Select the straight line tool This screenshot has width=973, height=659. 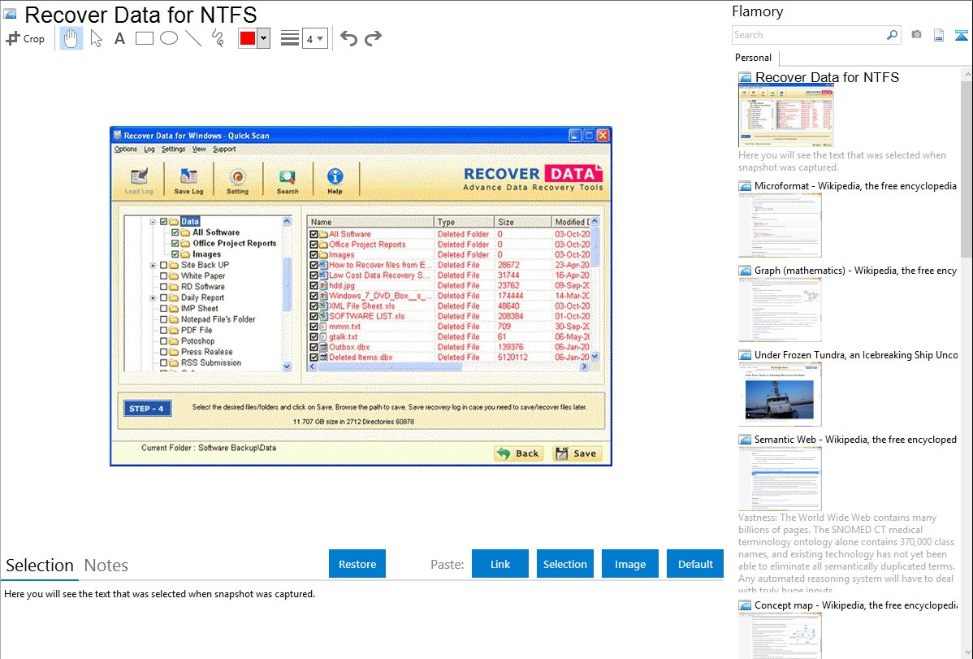(x=193, y=38)
